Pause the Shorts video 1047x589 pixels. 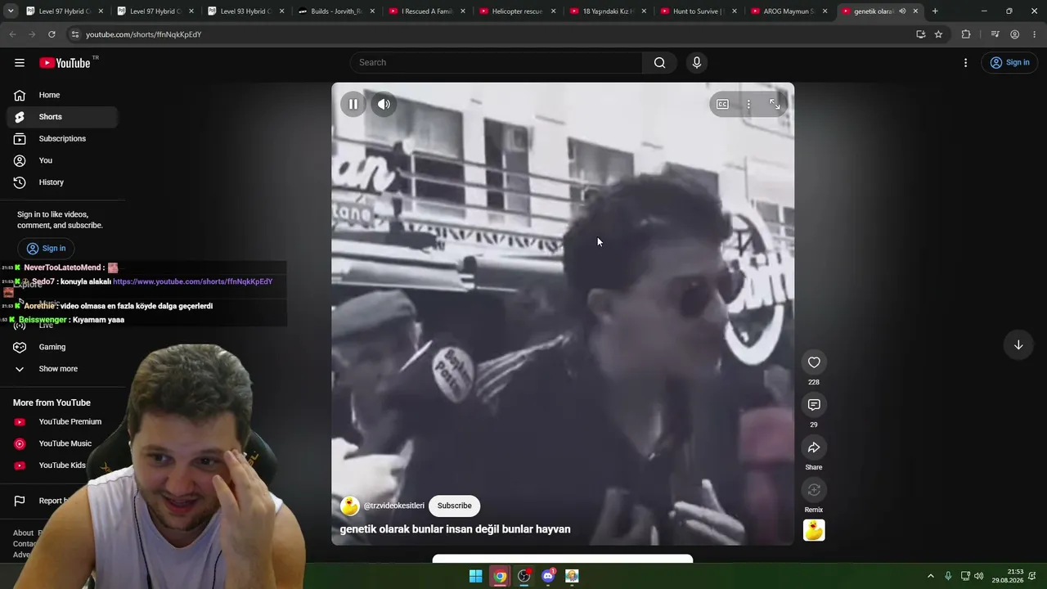(x=353, y=104)
